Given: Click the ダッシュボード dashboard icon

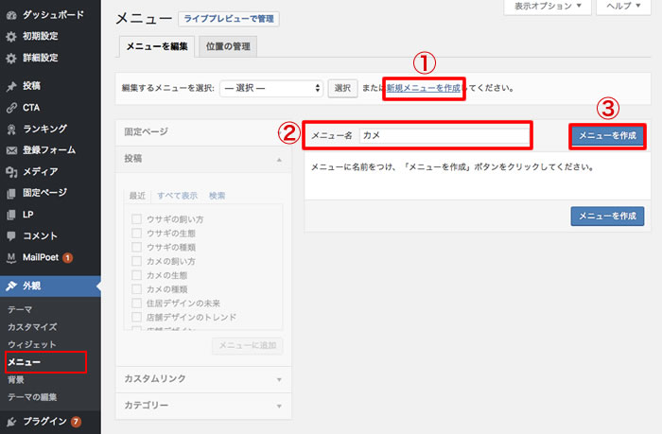Looking at the screenshot, I should (x=10, y=15).
